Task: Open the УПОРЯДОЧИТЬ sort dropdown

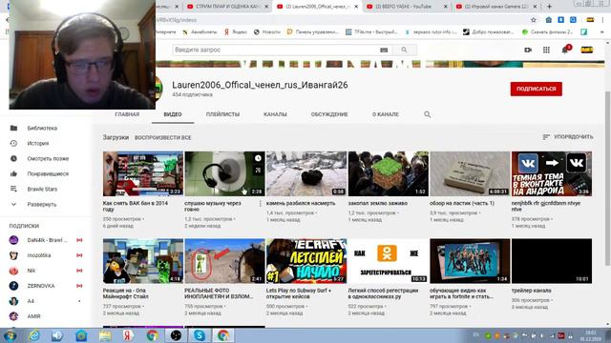Action: [568, 137]
